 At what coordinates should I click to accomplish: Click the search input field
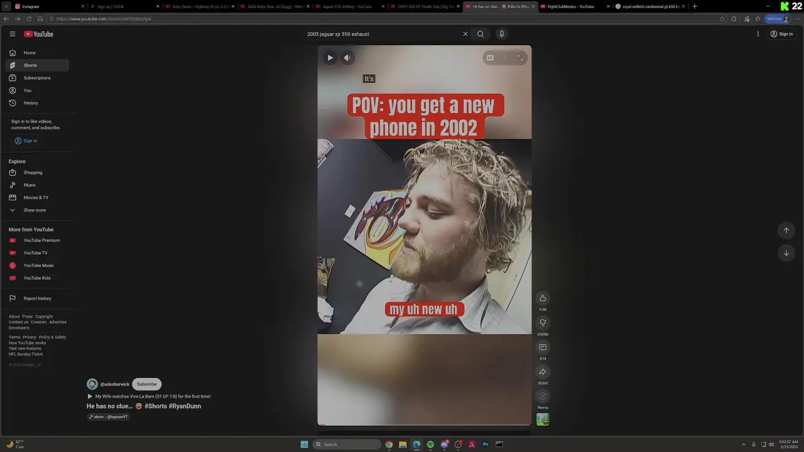[382, 34]
